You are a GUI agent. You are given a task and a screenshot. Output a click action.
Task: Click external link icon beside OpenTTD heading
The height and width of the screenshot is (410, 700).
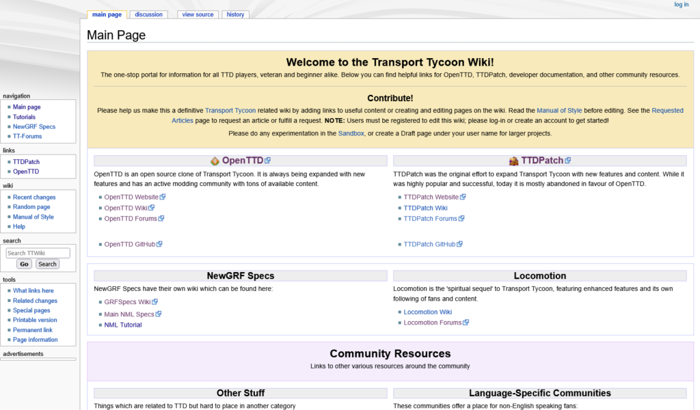click(268, 161)
